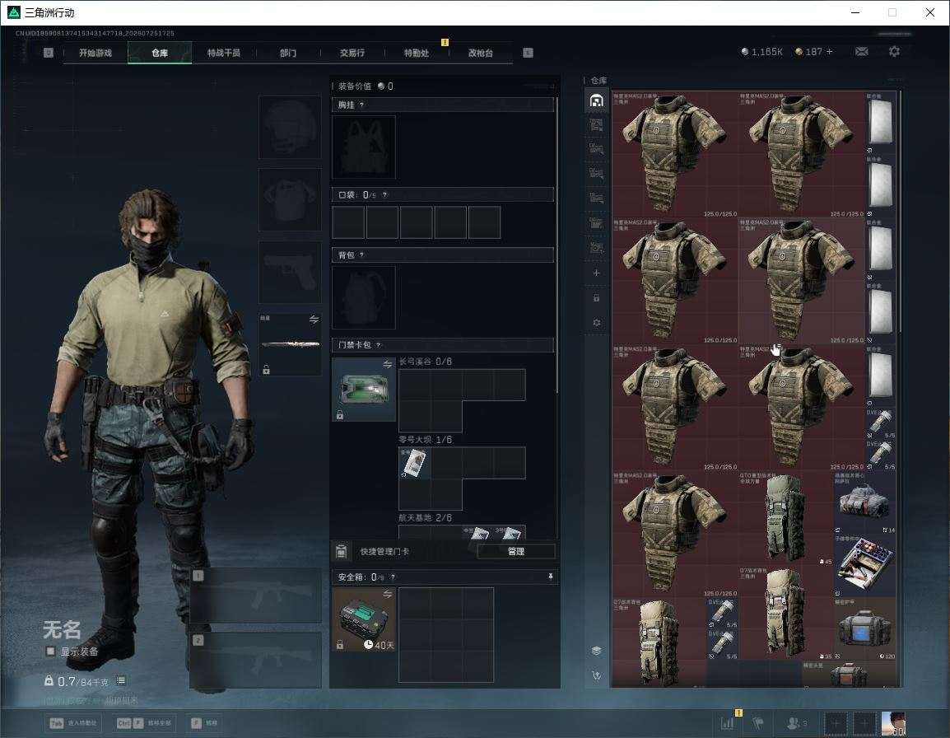Toggle the swap arrows on melee weapon slot
The height and width of the screenshot is (738, 950).
[x=314, y=320]
